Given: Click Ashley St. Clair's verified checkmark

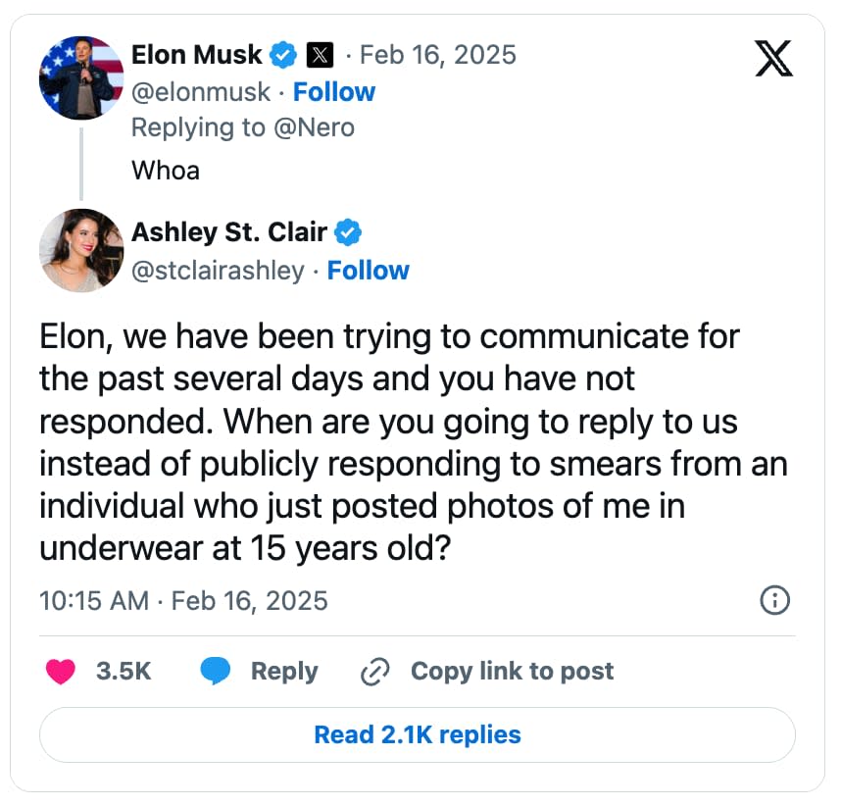Looking at the screenshot, I should [x=346, y=232].
